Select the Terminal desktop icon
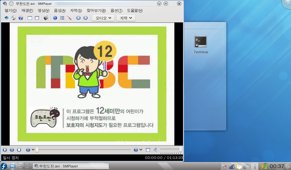Screen dimensions: 291x170 201,44
